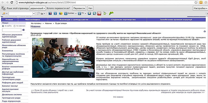Click the printer icon beside the article
The width and height of the screenshot is (208, 103).
[x=205, y=31]
